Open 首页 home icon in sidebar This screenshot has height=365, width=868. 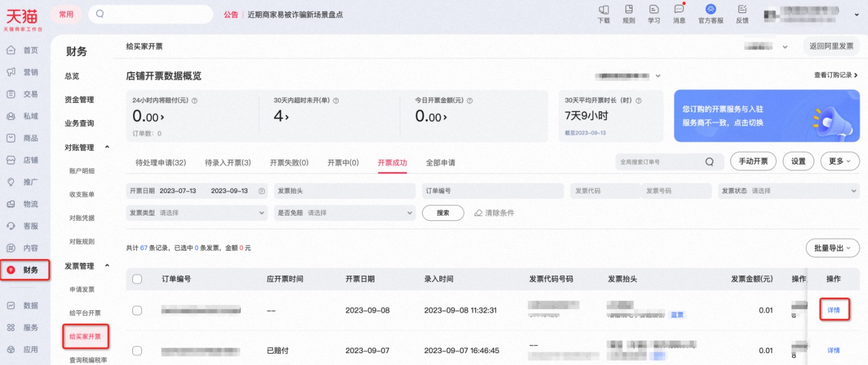(x=11, y=50)
